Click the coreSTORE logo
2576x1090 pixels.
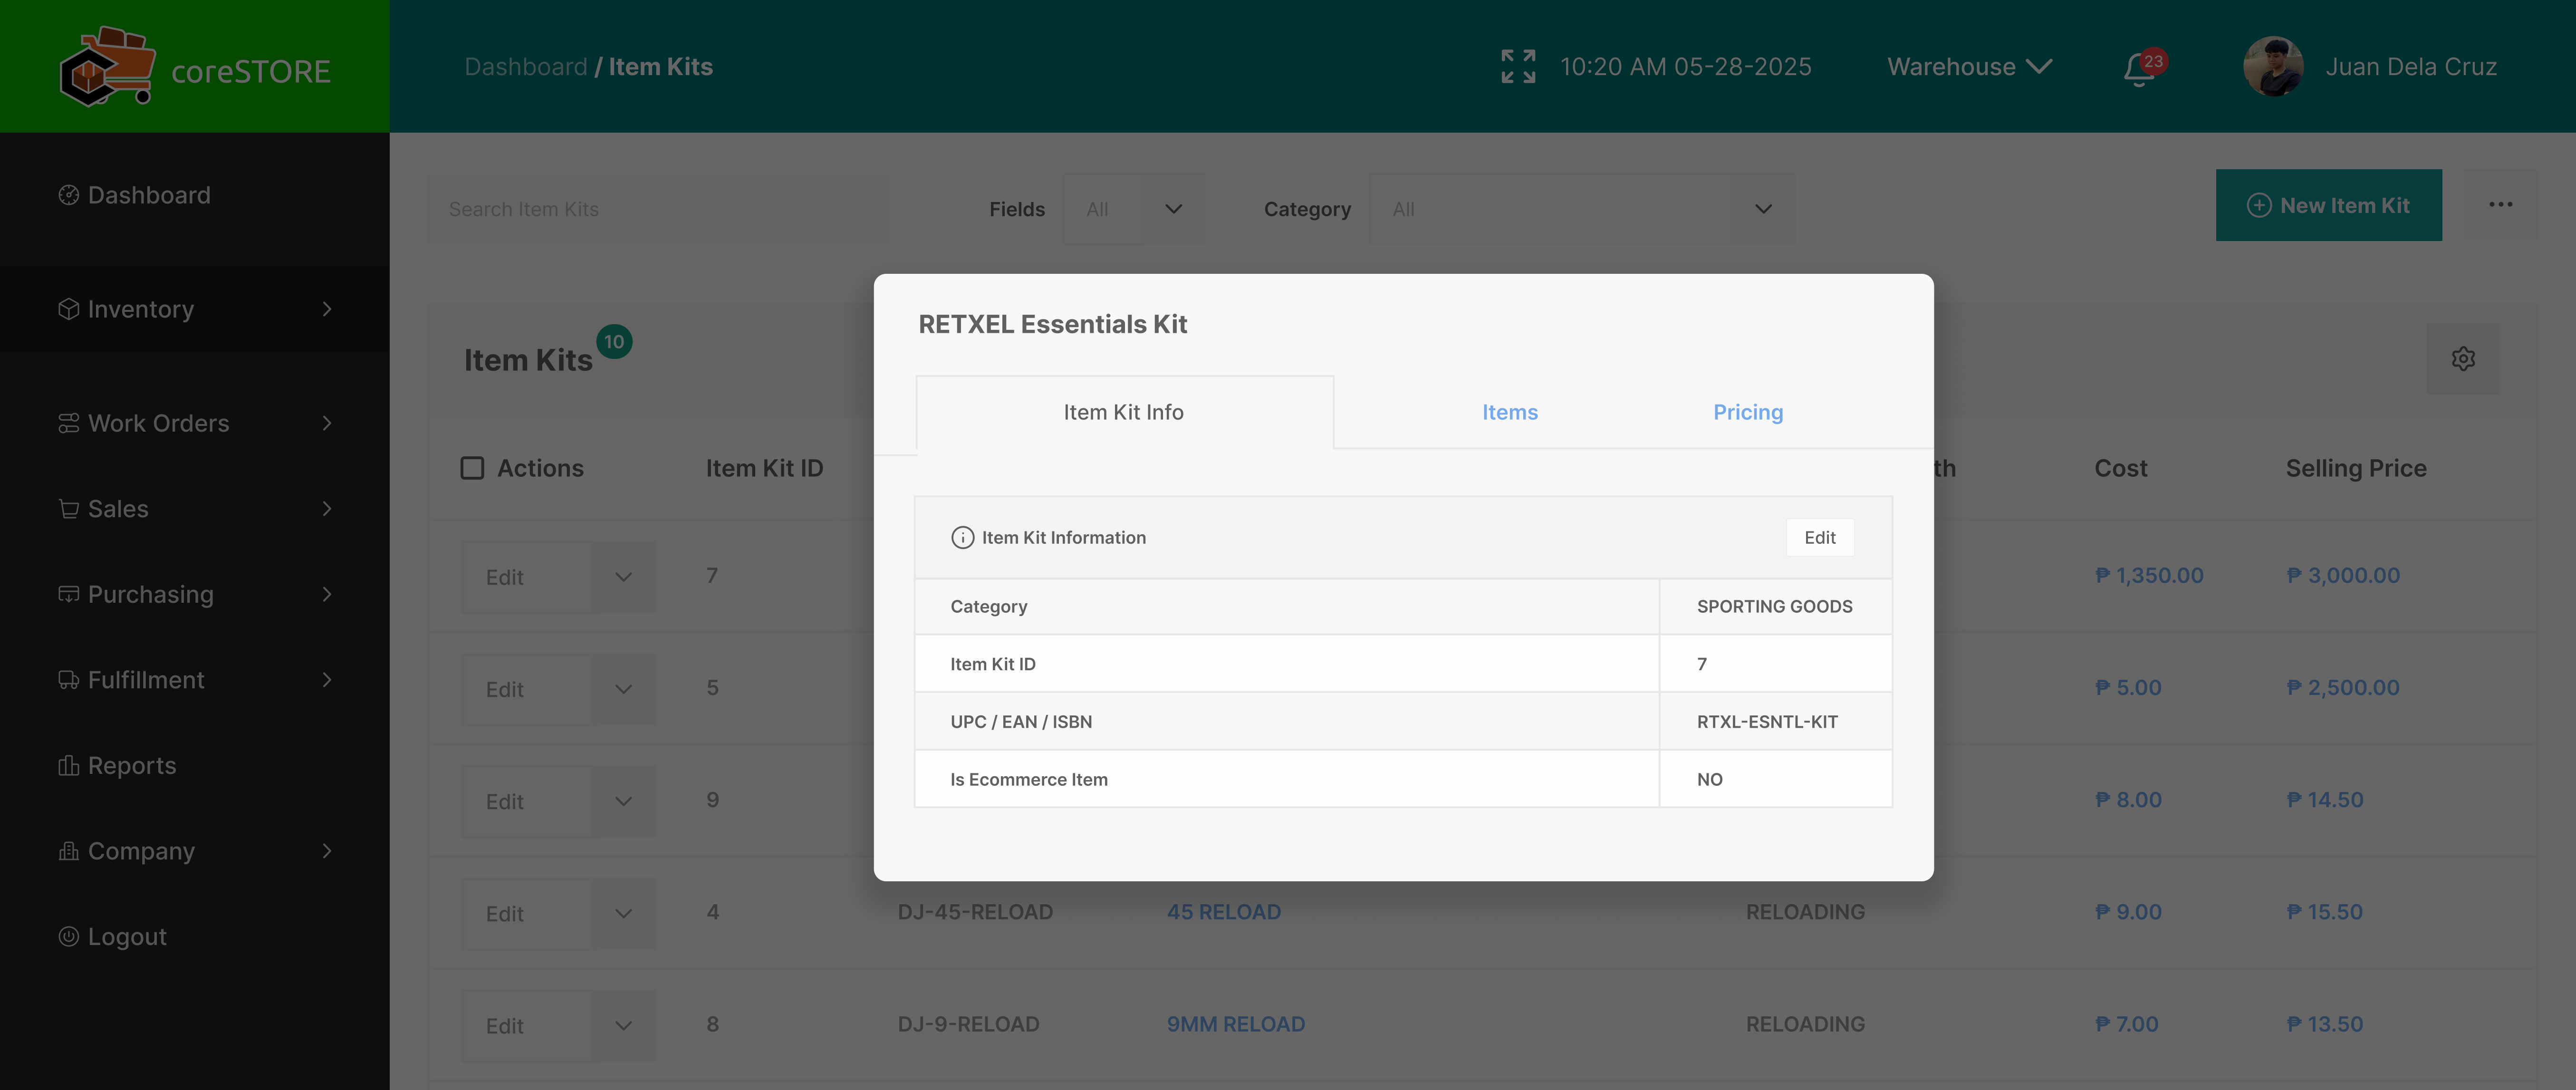[x=195, y=67]
